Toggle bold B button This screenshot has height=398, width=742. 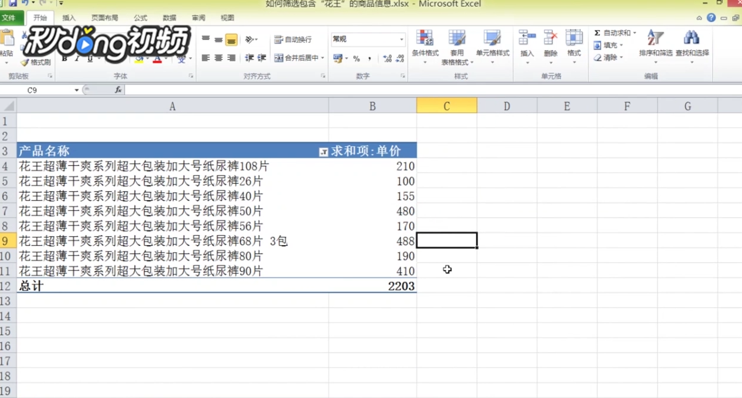click(x=65, y=59)
